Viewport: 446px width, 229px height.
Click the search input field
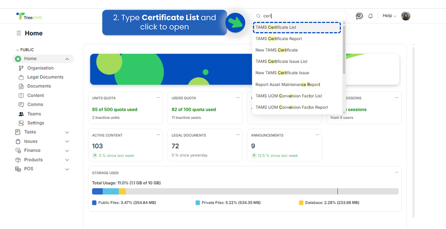pyautogui.click(x=301, y=16)
